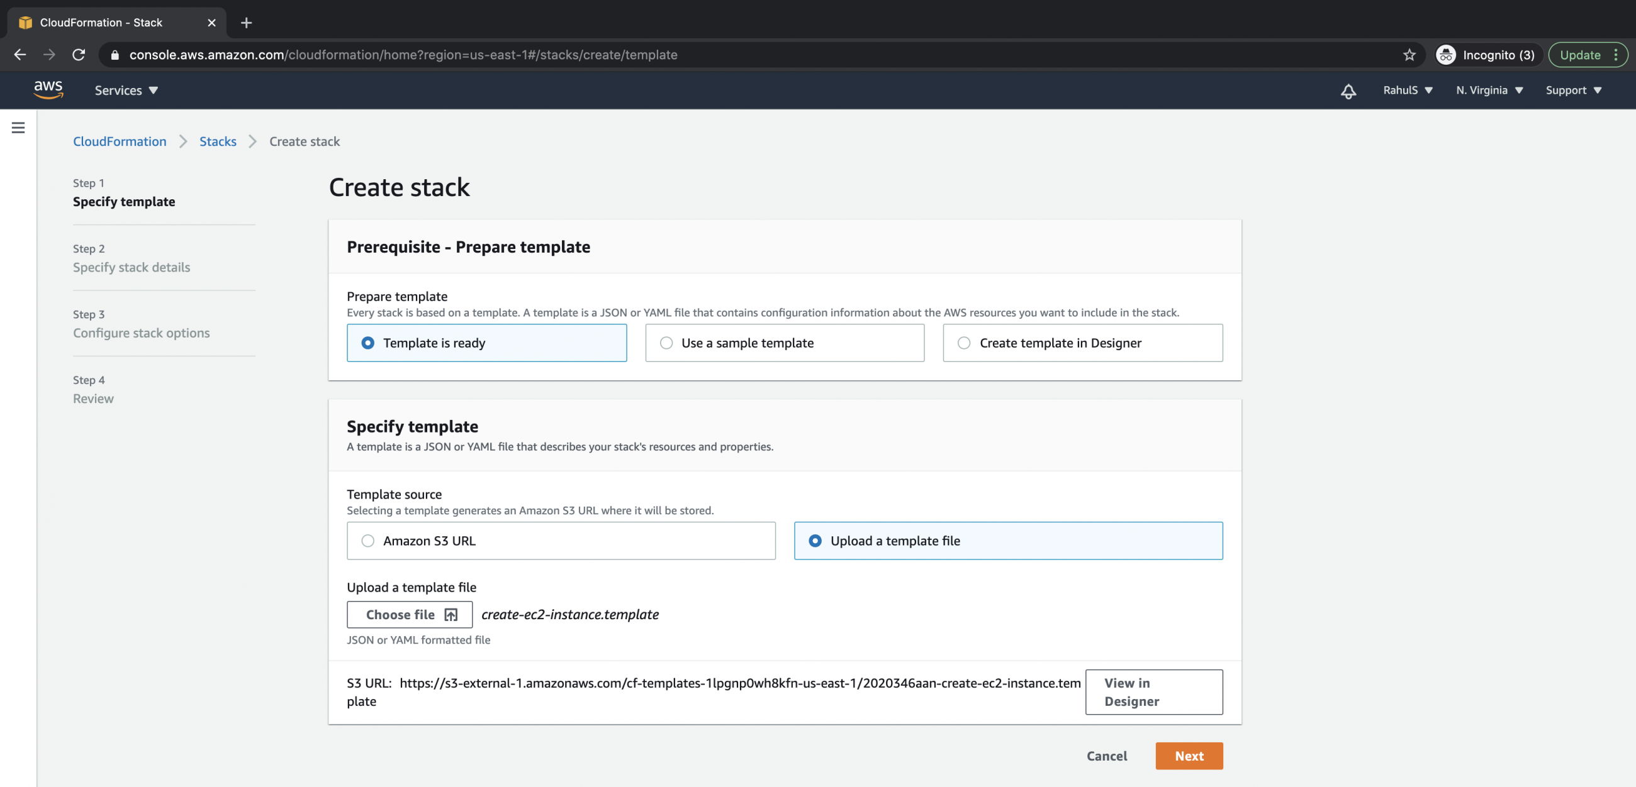Click the S3 URL template link text
The height and width of the screenshot is (787, 1636).
click(x=713, y=692)
